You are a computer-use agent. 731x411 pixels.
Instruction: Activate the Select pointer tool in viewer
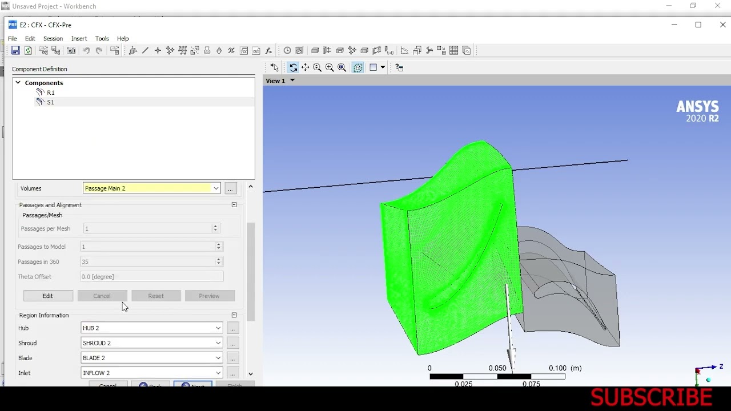[x=274, y=67]
